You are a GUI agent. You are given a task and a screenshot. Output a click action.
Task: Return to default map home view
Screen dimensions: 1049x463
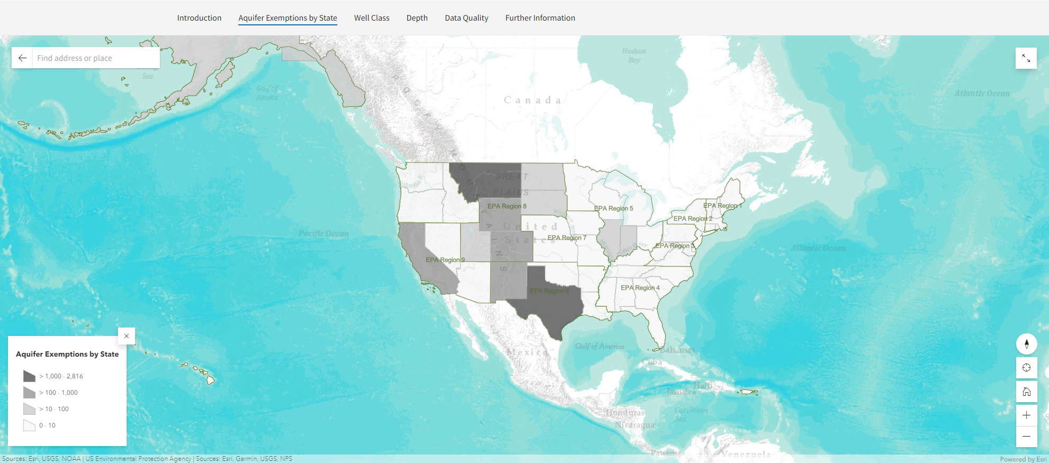(1026, 392)
